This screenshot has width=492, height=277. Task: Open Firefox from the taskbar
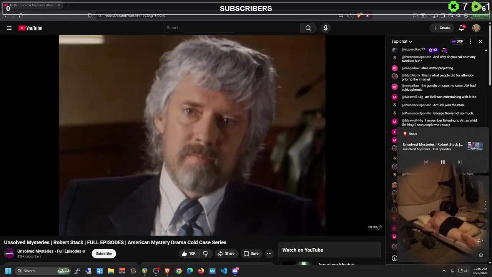(x=201, y=271)
